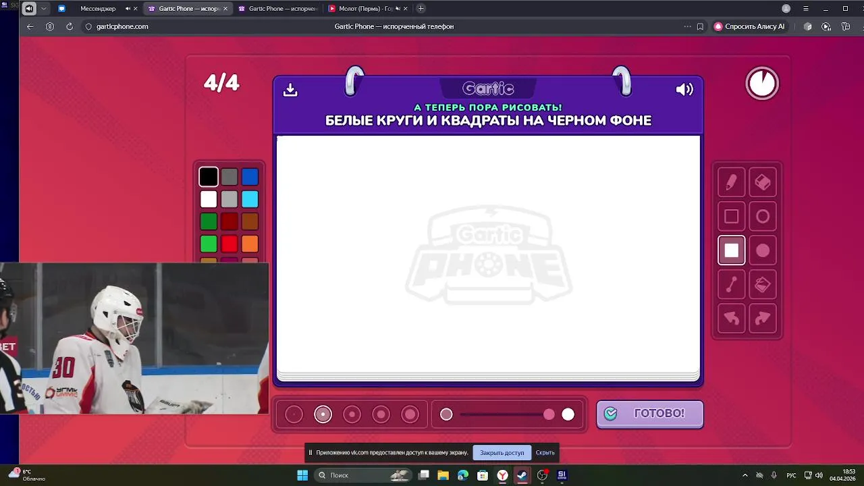
Task: Select the filled circle tool
Action: (762, 250)
